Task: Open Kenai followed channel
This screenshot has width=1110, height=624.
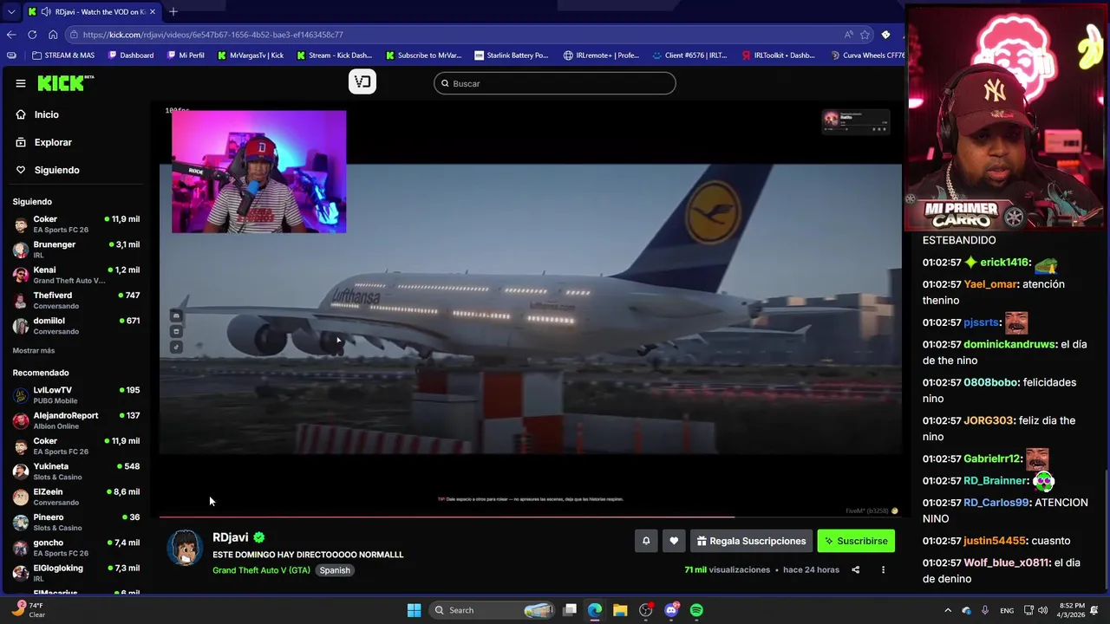Action: point(76,275)
